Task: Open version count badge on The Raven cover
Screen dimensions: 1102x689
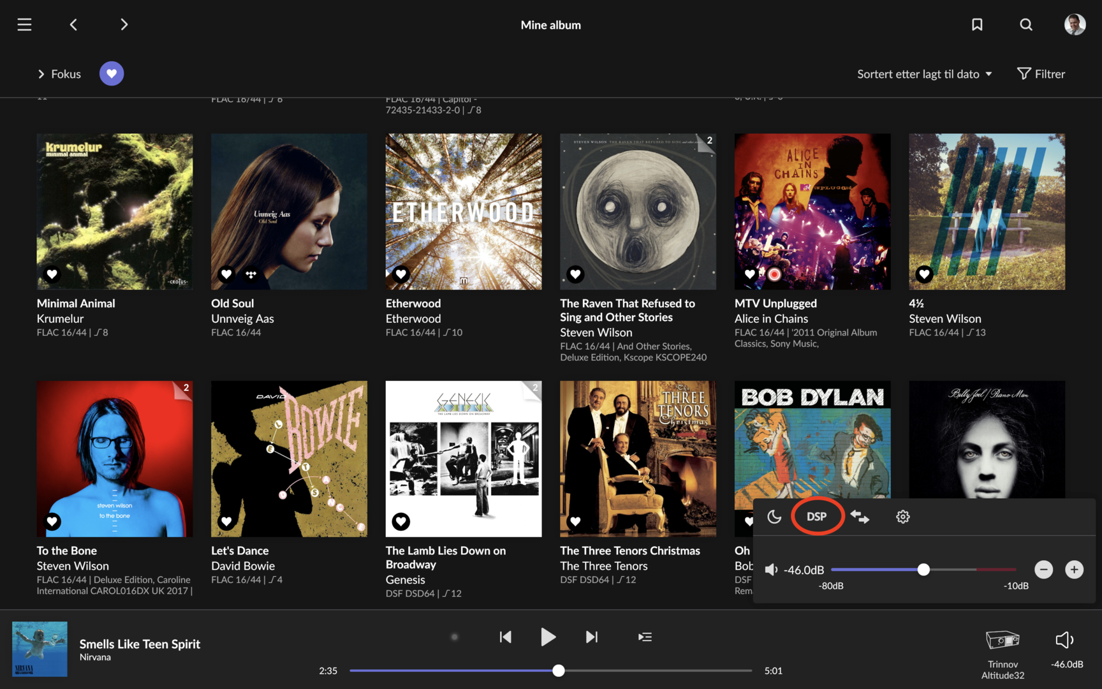Action: pos(707,142)
